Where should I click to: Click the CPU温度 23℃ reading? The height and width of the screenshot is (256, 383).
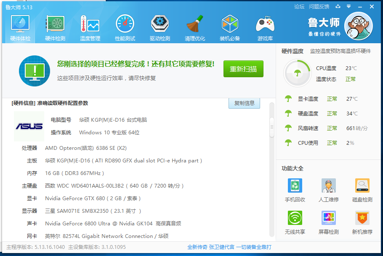pyautogui.click(x=336, y=68)
